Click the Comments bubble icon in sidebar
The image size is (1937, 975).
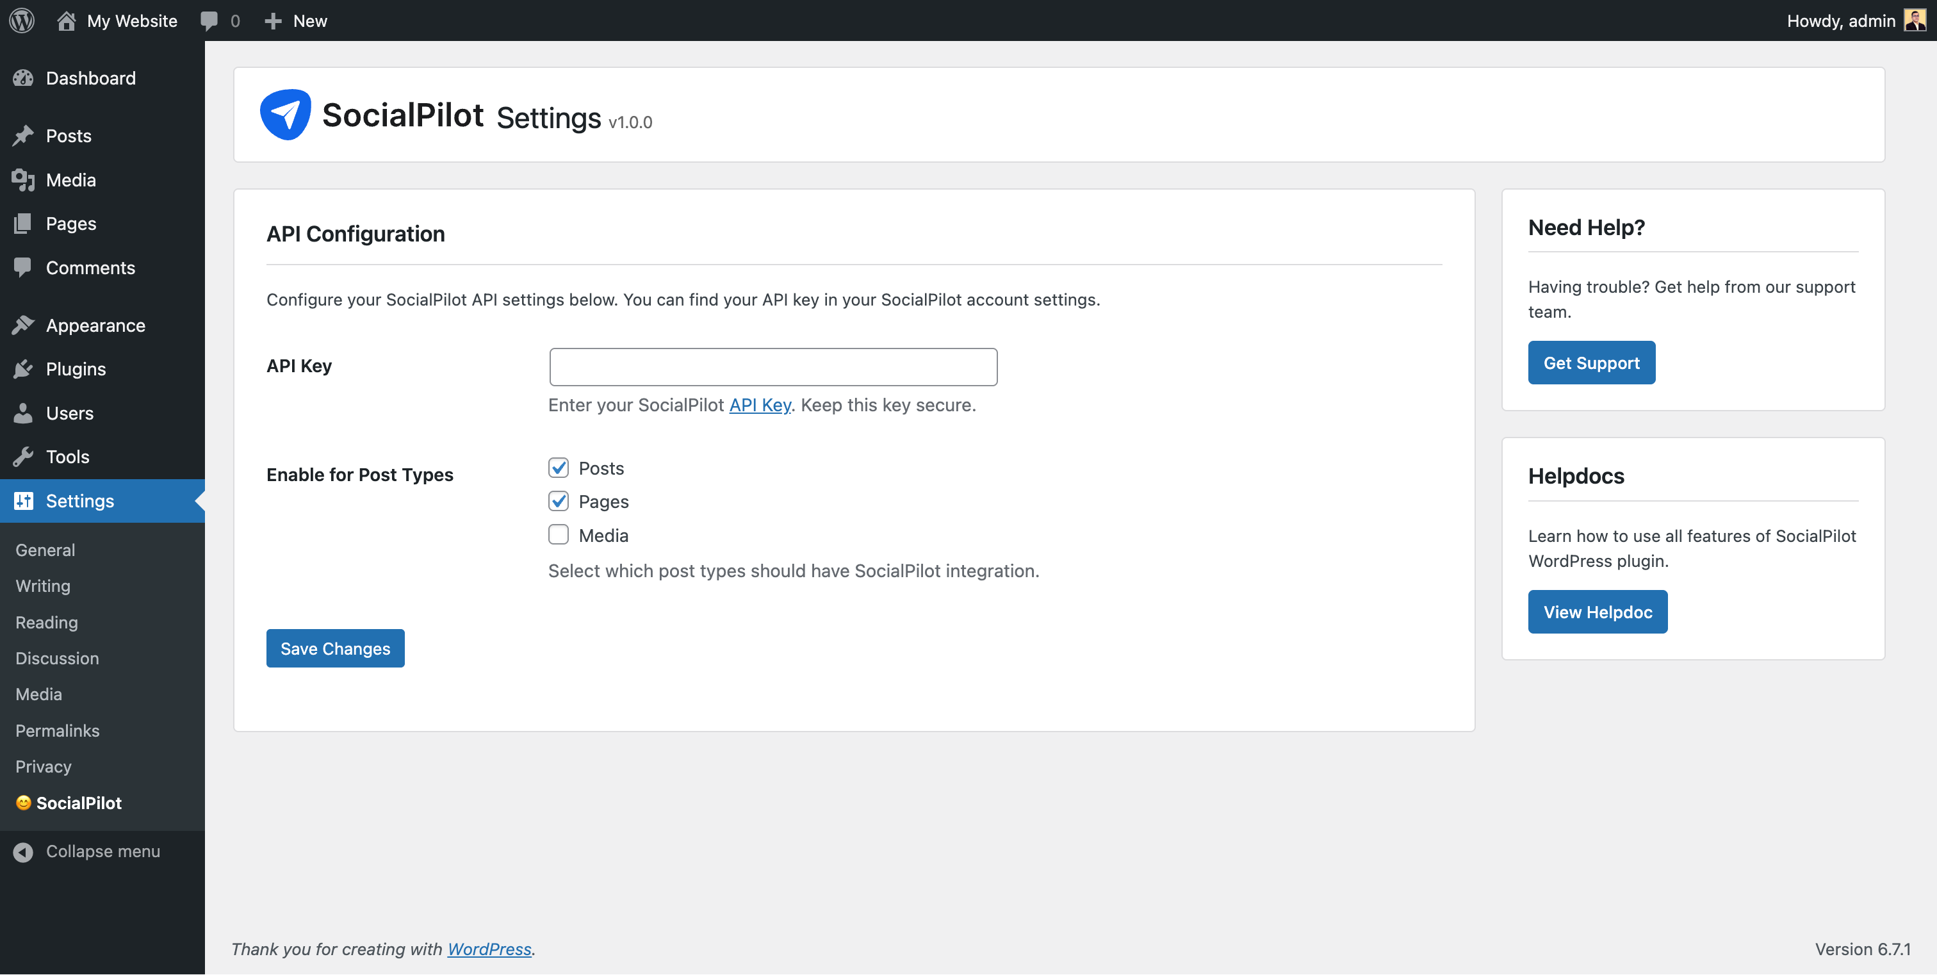pos(23,268)
